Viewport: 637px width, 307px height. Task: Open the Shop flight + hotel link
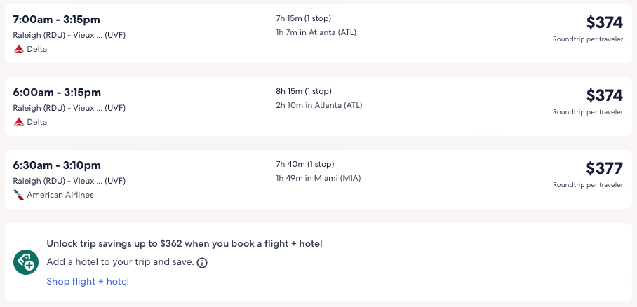(88, 281)
